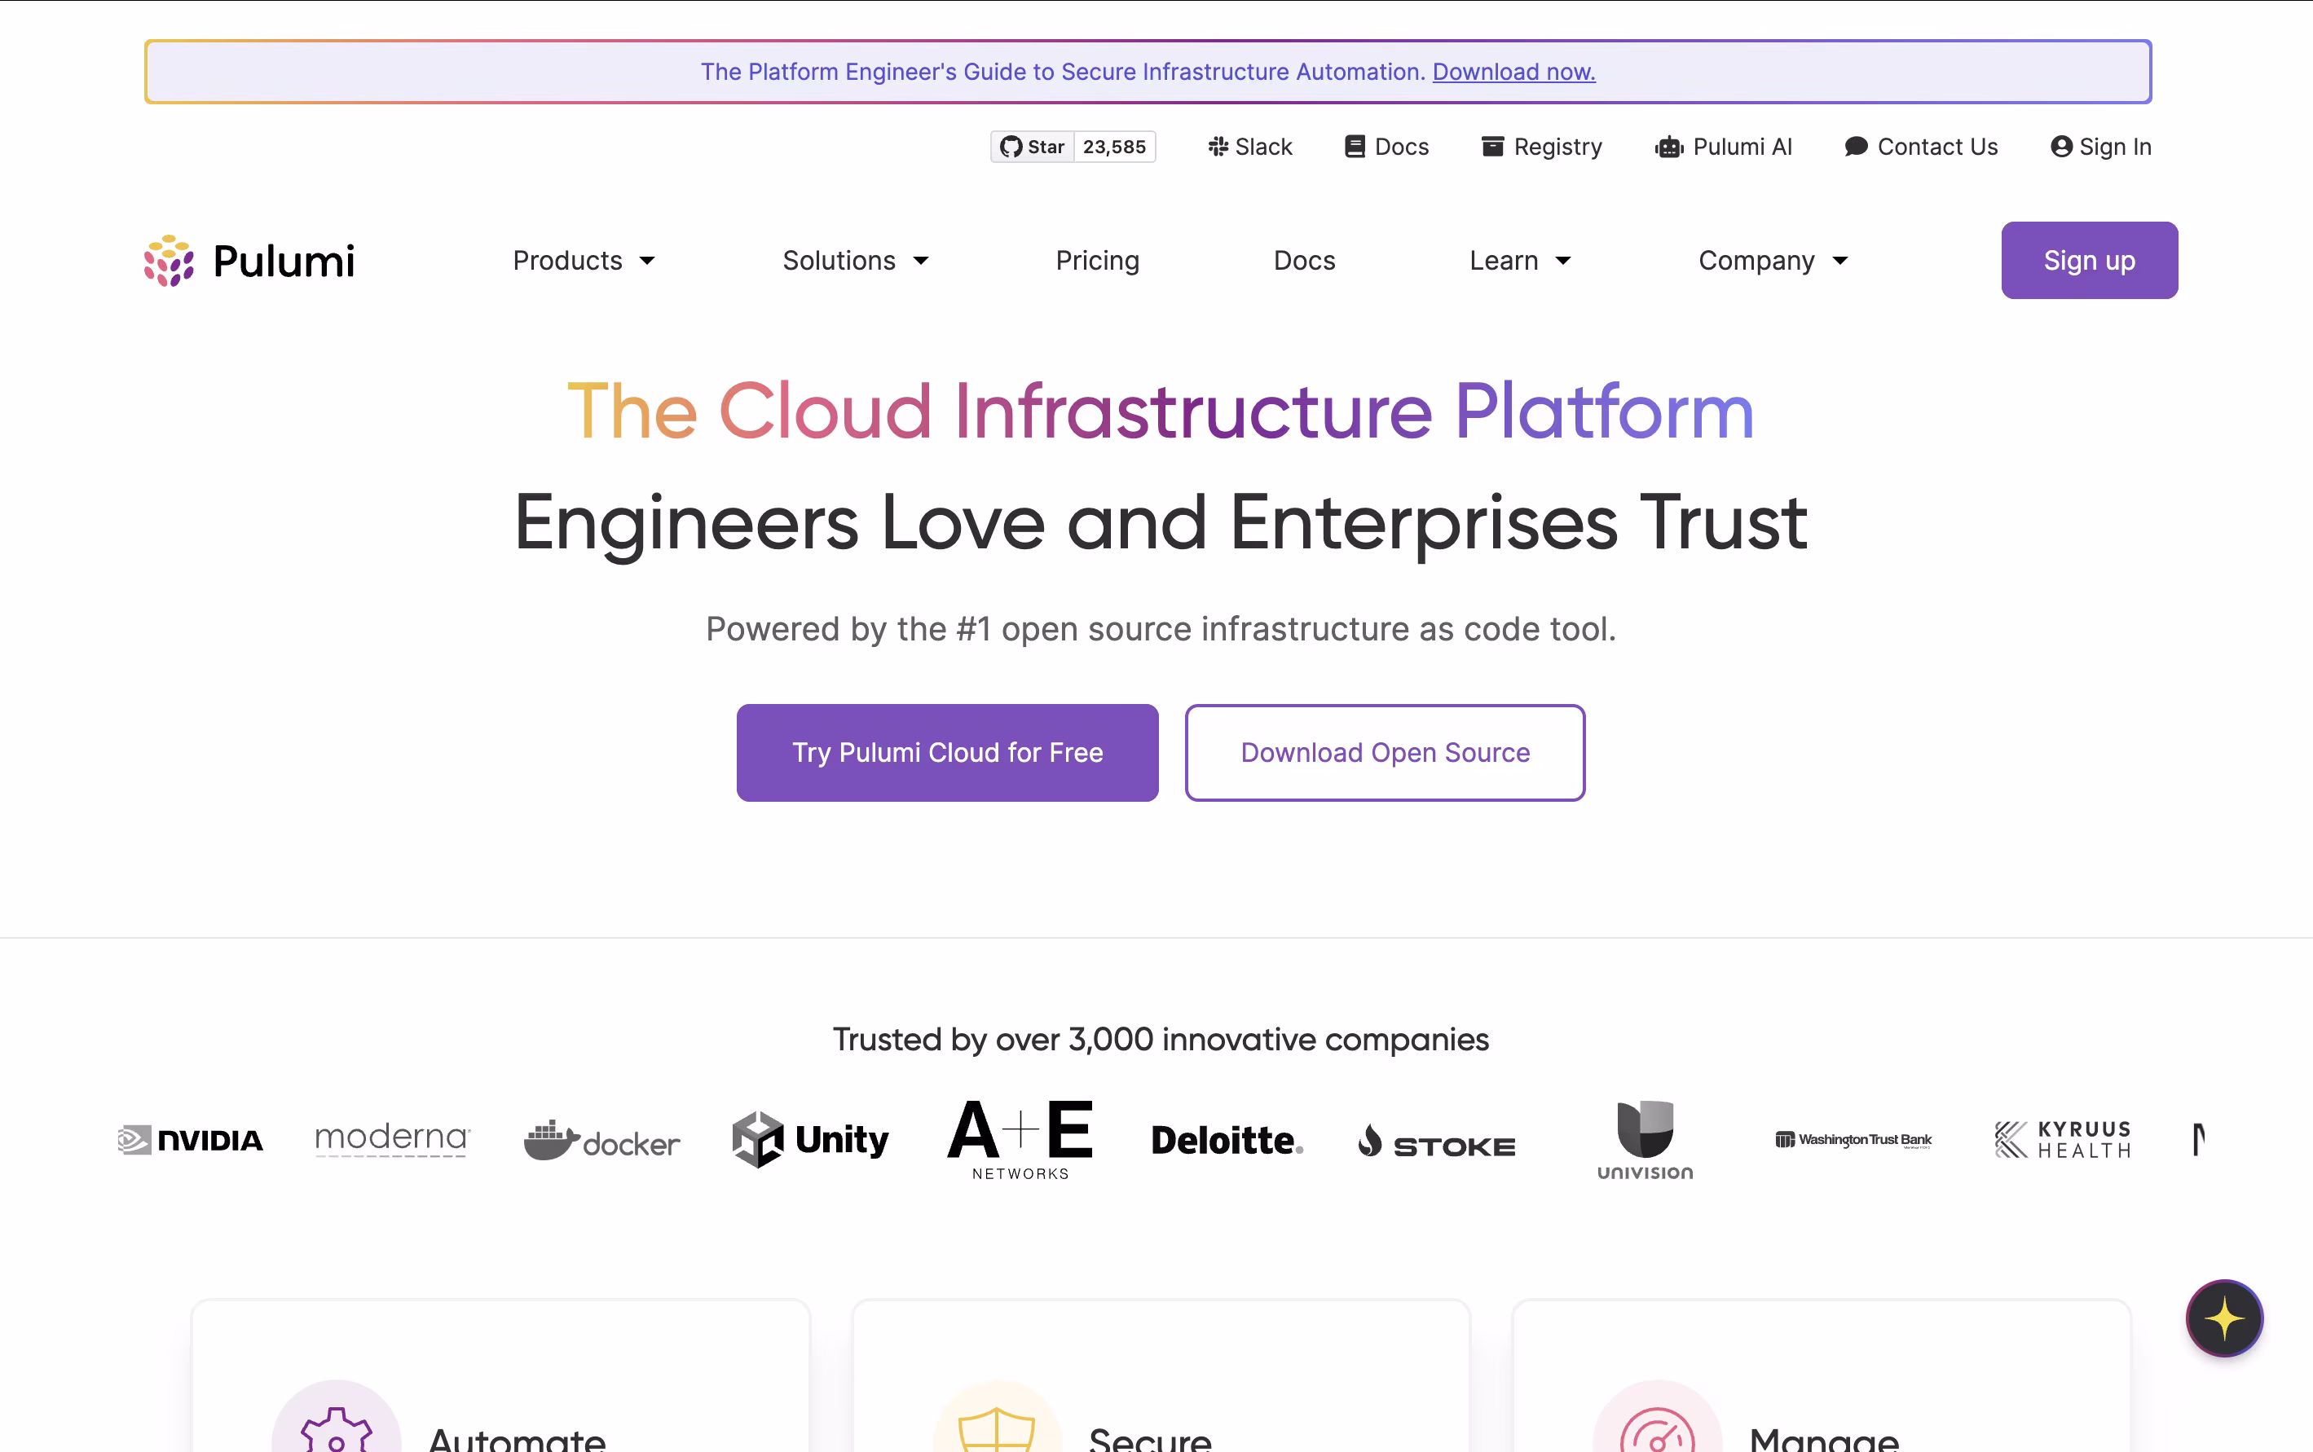Click 'Powered by the #1 open source' tagline
The height and width of the screenshot is (1452, 2313).
coord(1161,629)
